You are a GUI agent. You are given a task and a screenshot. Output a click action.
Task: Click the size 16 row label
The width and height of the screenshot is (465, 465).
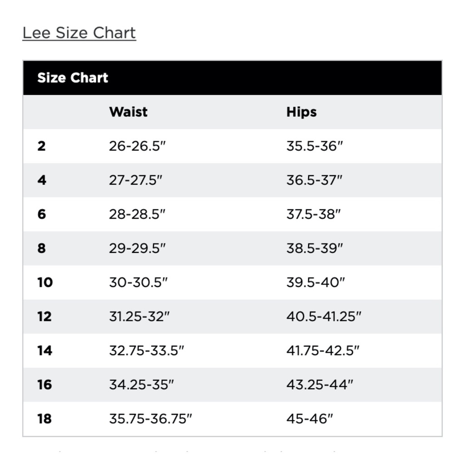coord(45,385)
